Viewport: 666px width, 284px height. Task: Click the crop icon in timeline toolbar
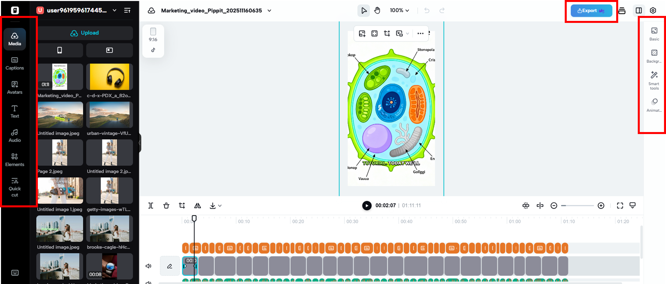(182, 206)
